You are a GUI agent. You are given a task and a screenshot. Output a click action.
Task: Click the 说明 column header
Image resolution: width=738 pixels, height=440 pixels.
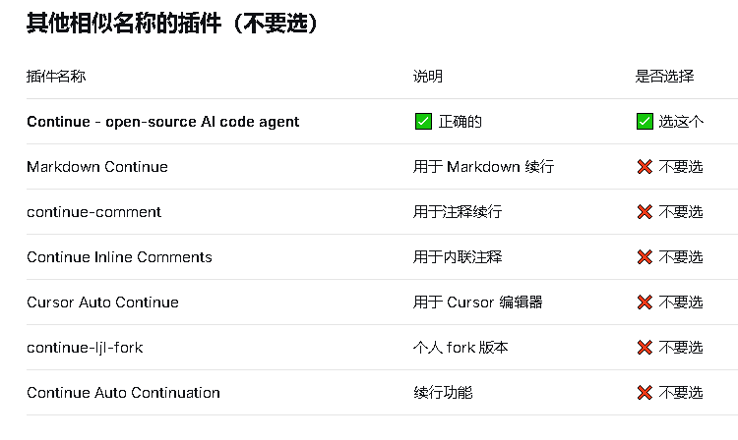point(427,76)
